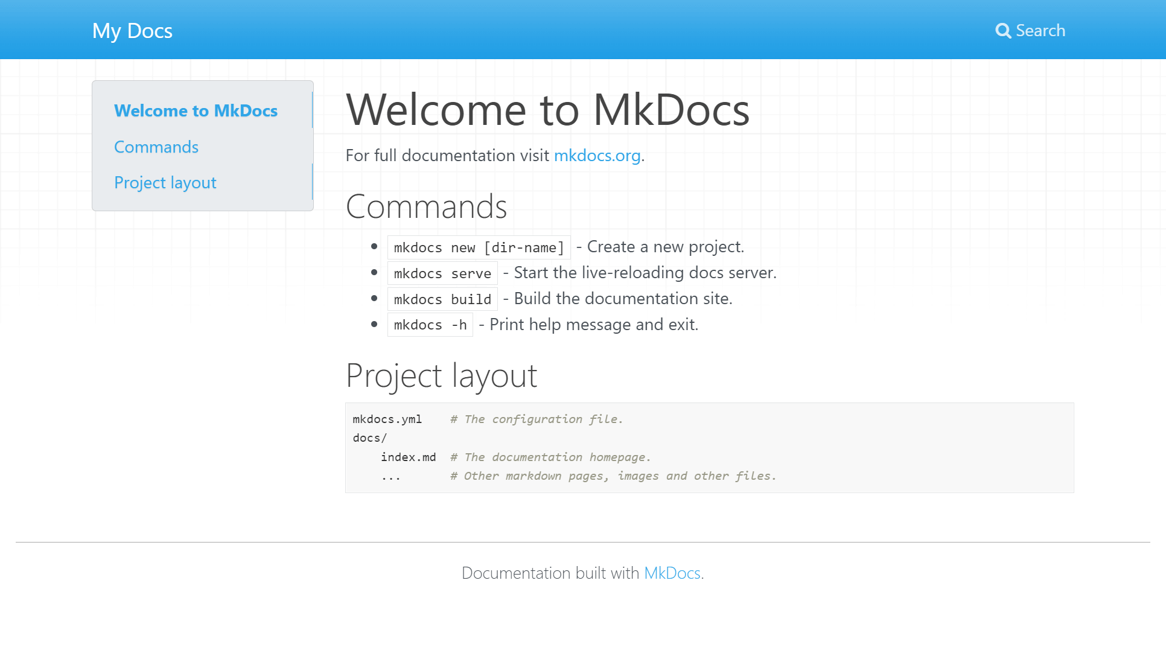Image resolution: width=1166 pixels, height=659 pixels.
Task: Select the mkdocs serve code snippet
Action: pos(442,273)
